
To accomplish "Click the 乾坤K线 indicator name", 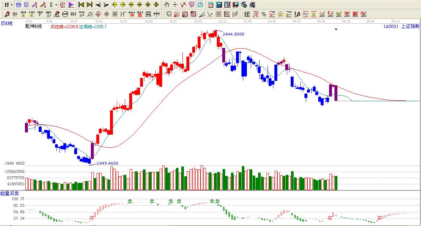I will tap(33, 26).
